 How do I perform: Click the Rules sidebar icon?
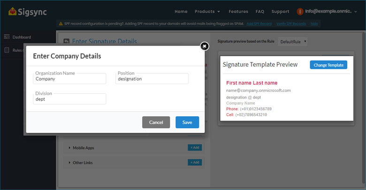7,50
